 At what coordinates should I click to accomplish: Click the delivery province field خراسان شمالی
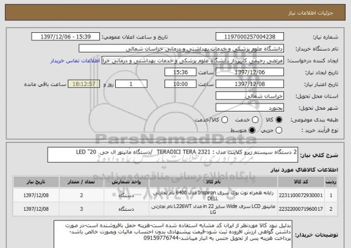(x=250, y=96)
